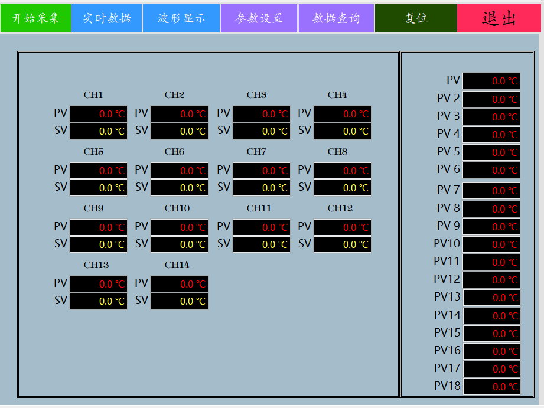Select PV 5 temperature box

click(491, 152)
